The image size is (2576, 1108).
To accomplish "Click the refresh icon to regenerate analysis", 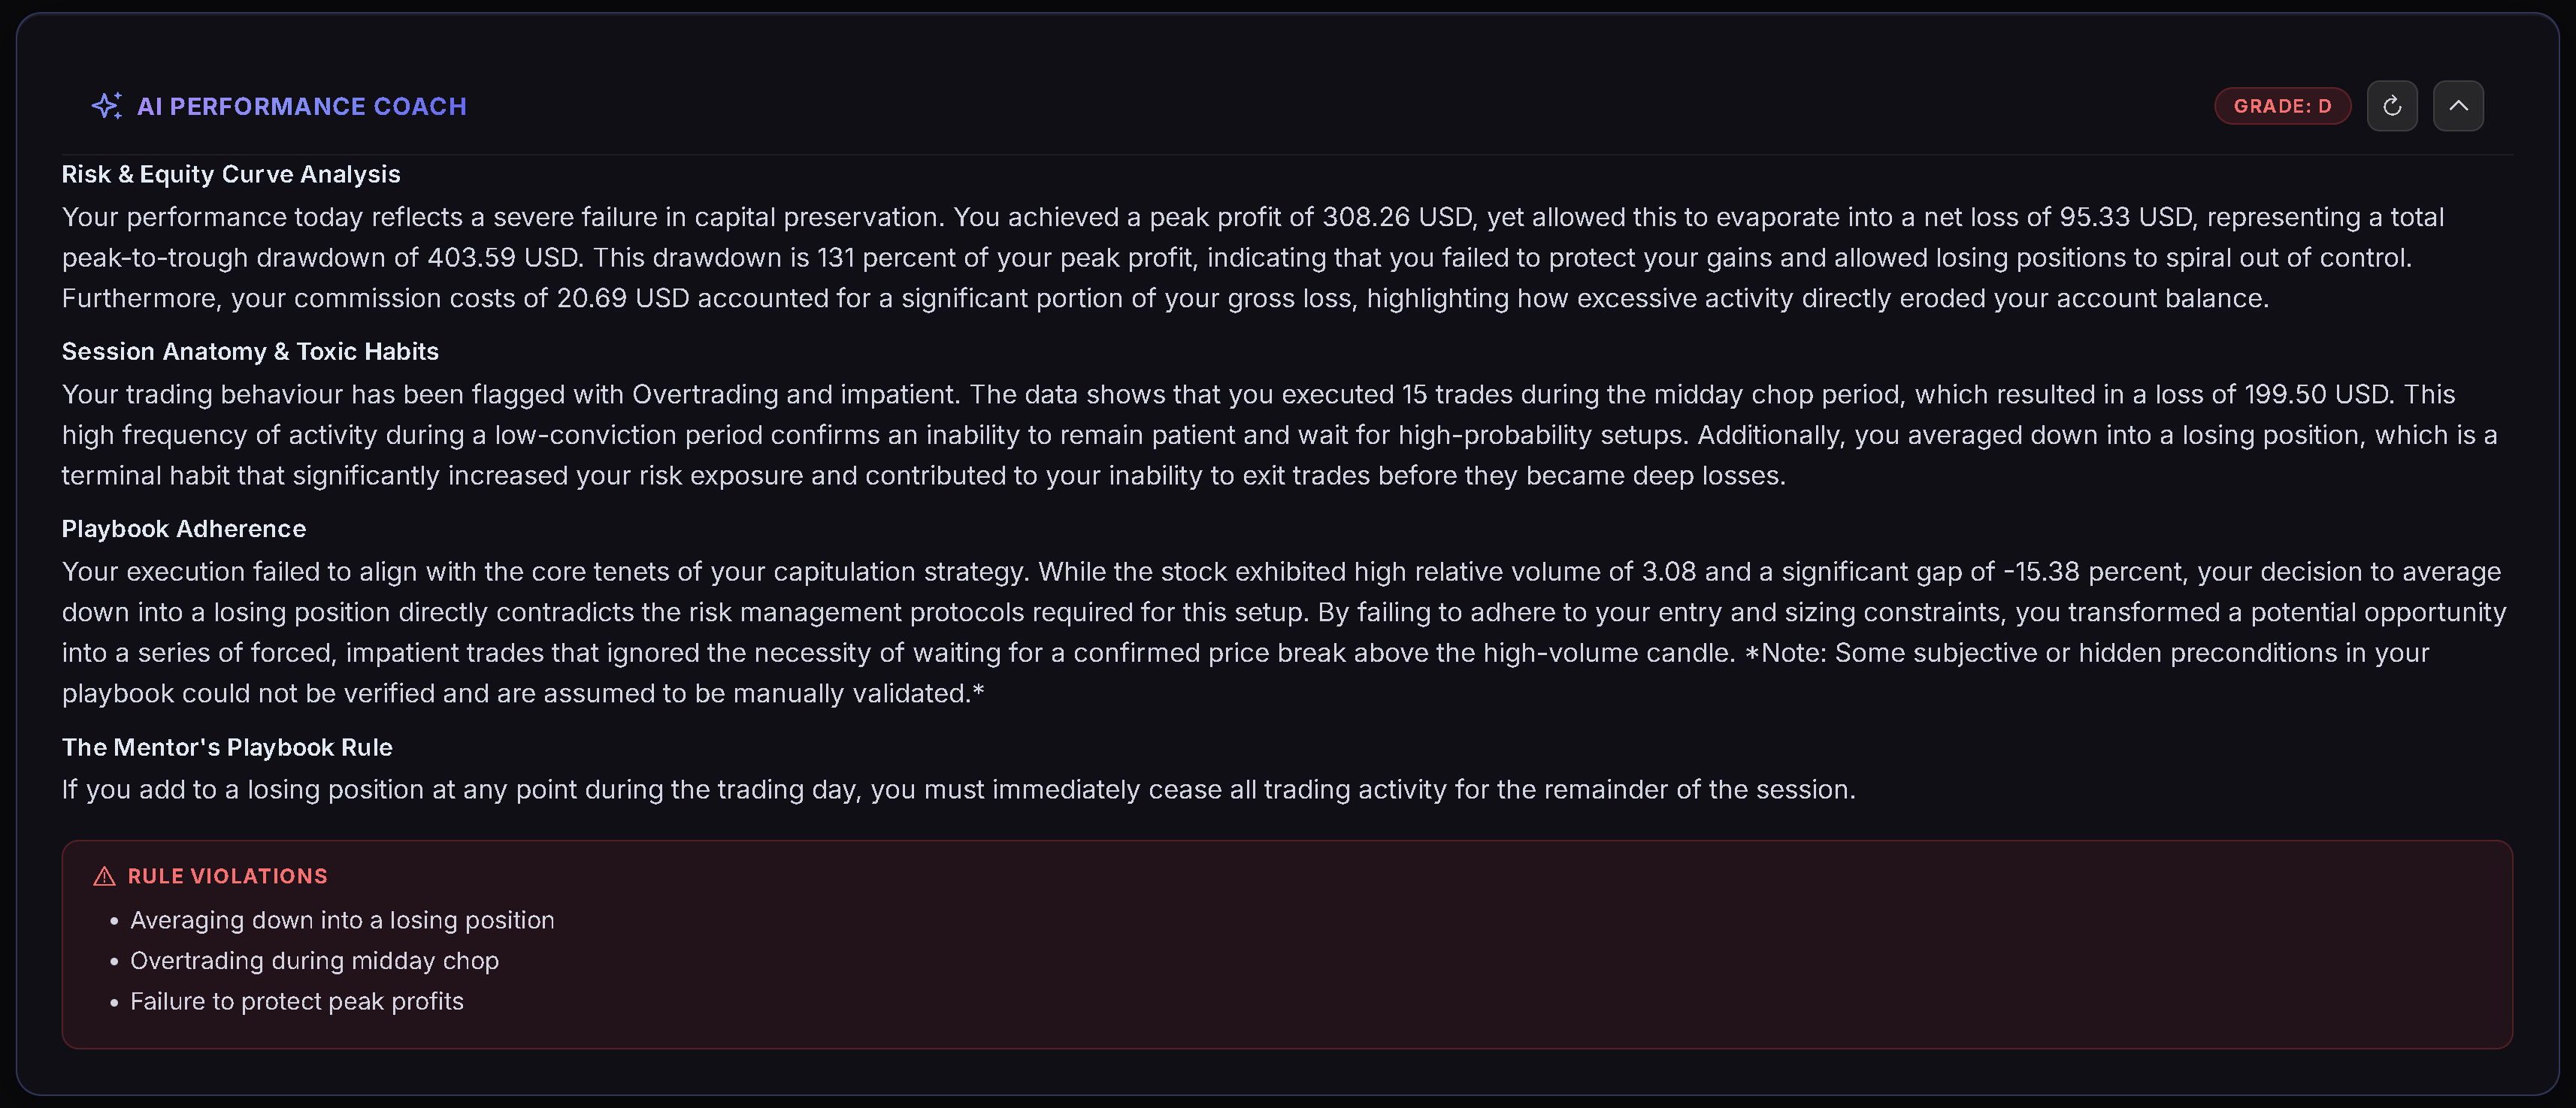I will (x=2392, y=105).
